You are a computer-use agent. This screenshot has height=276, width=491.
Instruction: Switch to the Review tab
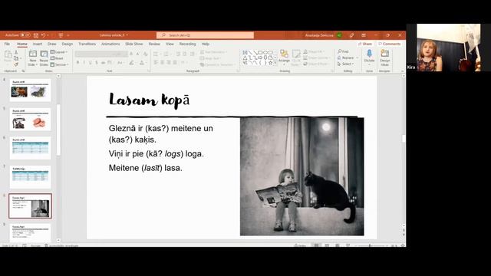pyautogui.click(x=154, y=44)
